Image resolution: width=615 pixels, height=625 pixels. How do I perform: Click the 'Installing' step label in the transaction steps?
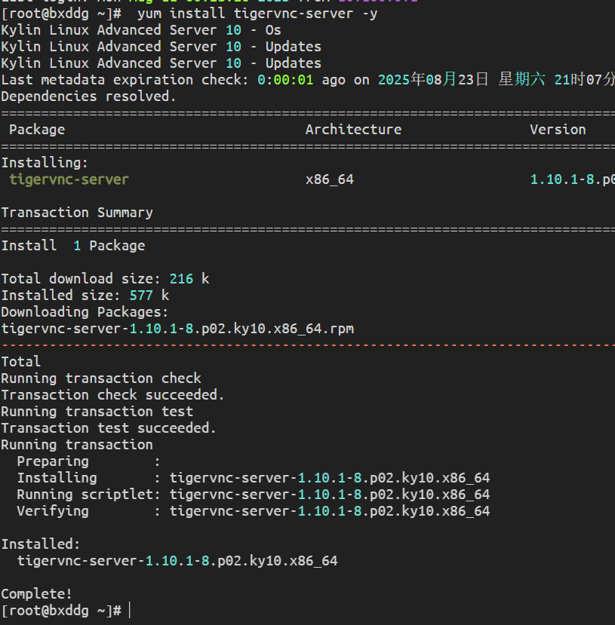tap(57, 478)
